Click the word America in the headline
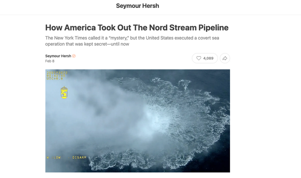 [80, 28]
